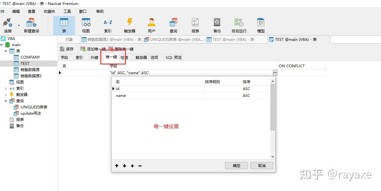Select the 表 object type toolbar icon

[x=64, y=25]
